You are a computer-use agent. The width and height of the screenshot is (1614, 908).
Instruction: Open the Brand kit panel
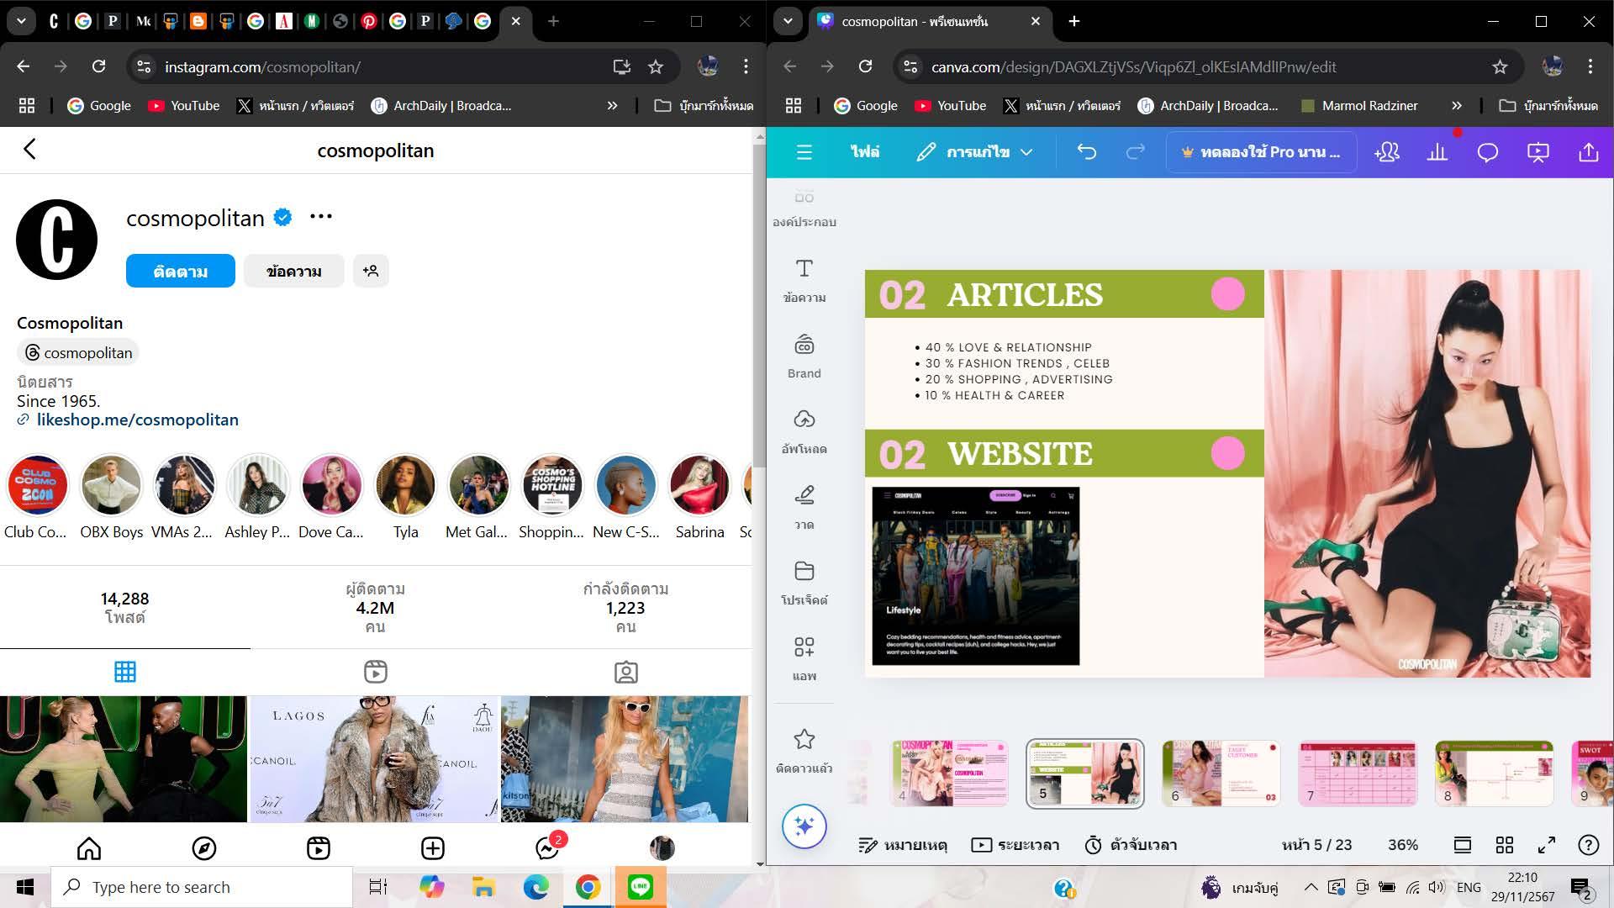pos(804,356)
